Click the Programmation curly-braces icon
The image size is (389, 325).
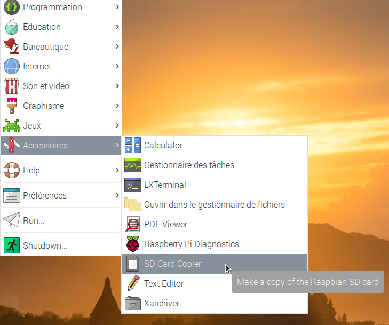pyautogui.click(x=11, y=7)
